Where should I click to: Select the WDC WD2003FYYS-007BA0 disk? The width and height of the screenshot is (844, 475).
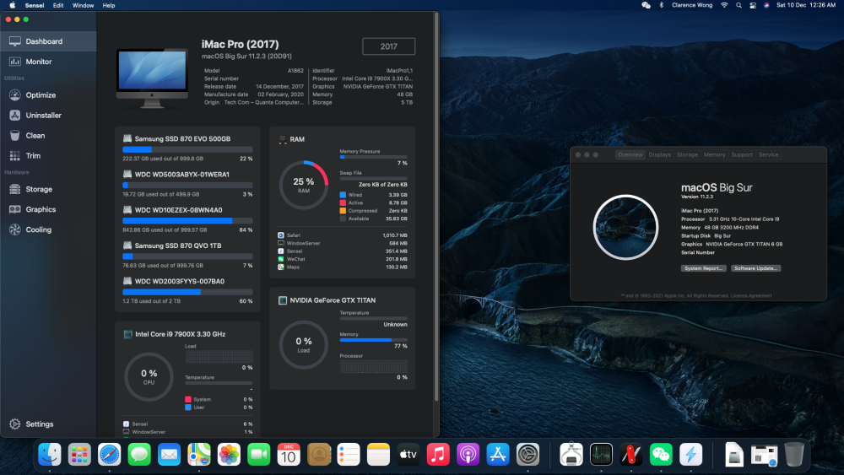[x=187, y=290]
